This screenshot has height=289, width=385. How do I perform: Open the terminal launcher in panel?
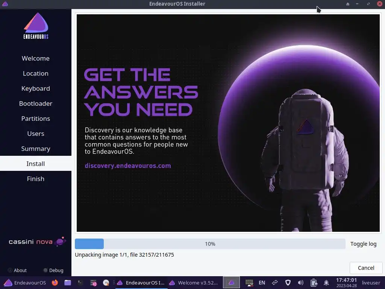[x=80, y=283]
